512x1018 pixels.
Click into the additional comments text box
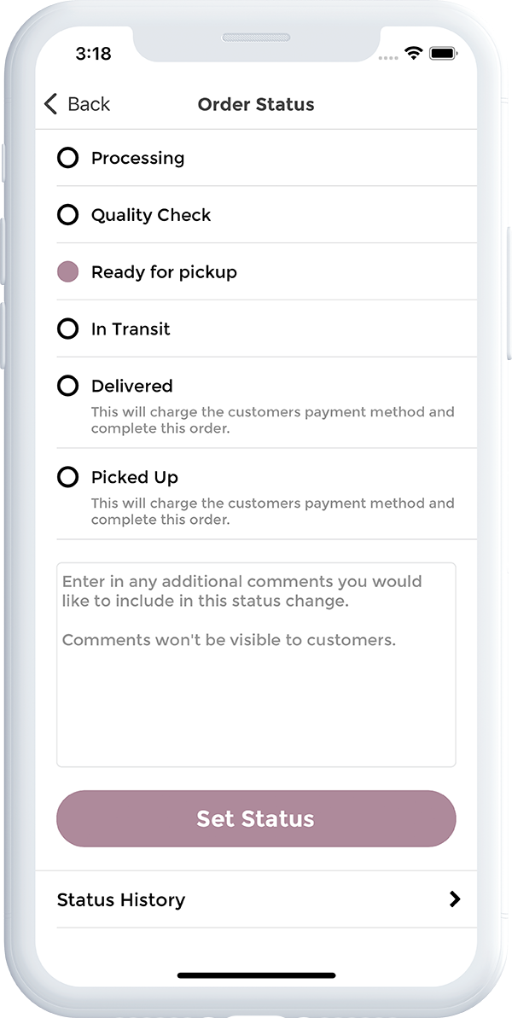(x=256, y=664)
